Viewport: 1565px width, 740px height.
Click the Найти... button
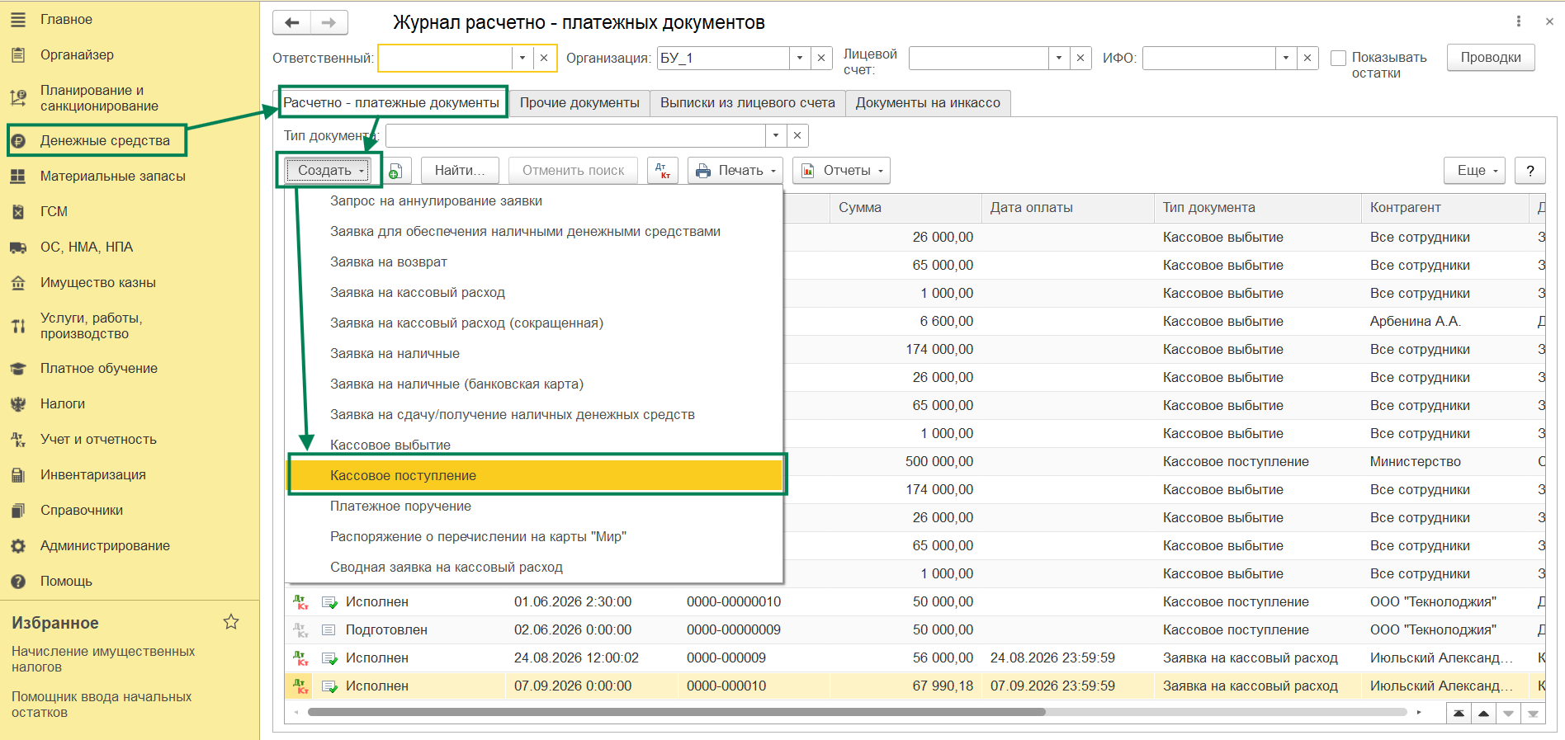pyautogui.click(x=460, y=171)
